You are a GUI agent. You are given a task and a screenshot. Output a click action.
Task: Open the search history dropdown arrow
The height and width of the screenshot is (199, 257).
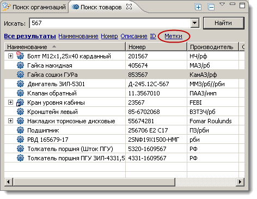(x=195, y=23)
